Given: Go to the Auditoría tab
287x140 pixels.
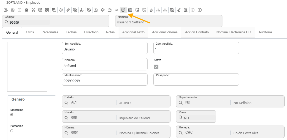Looking at the screenshot, I should coord(265,32).
